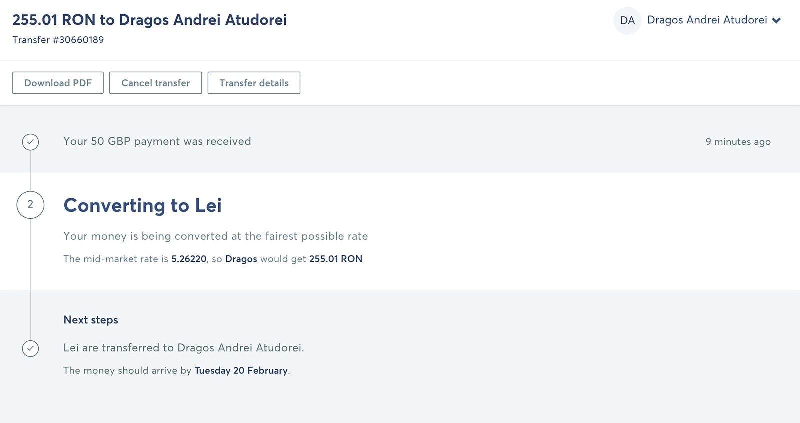Click the bold Dragos recipient name
800x423 pixels.
click(241, 259)
